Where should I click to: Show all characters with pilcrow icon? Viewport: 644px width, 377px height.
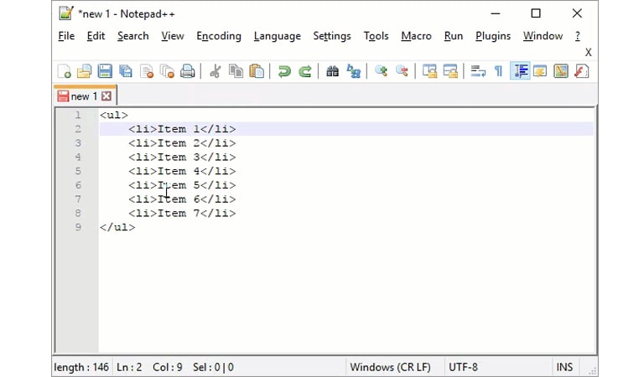(499, 71)
